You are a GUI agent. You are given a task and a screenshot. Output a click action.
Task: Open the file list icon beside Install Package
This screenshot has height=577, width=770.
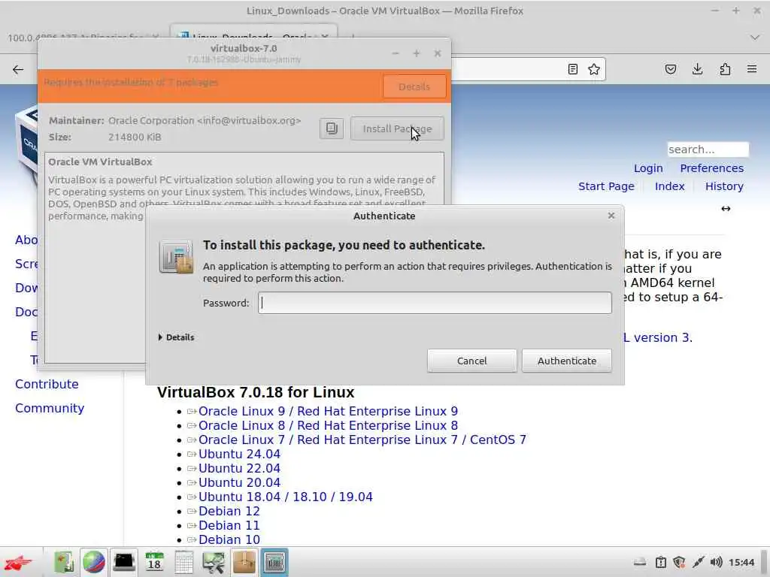(332, 128)
